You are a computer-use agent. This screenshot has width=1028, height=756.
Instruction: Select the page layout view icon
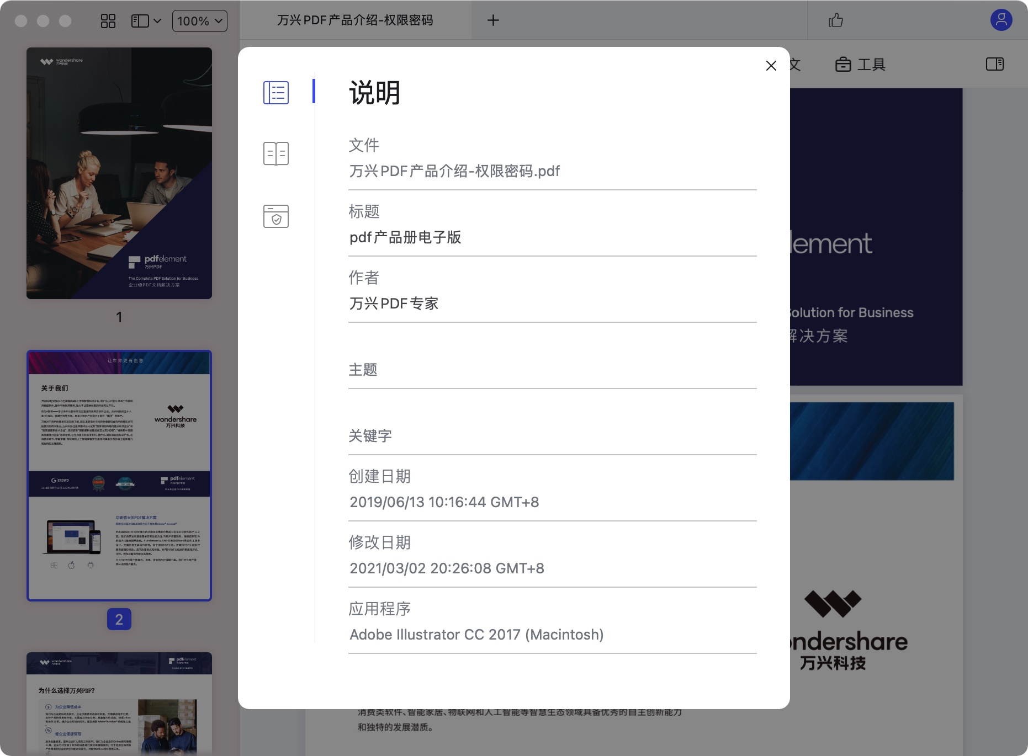(x=139, y=20)
